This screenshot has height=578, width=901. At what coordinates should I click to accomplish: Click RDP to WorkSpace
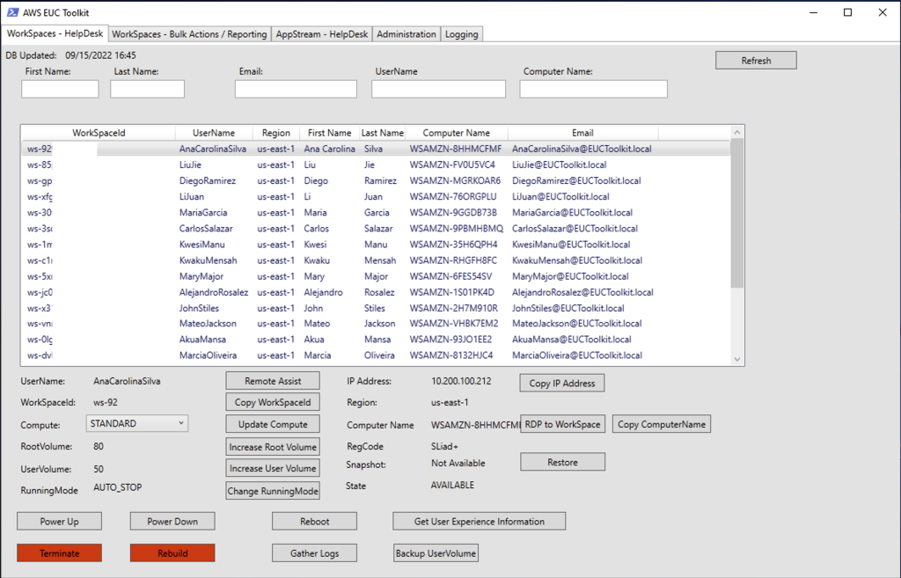[564, 423]
